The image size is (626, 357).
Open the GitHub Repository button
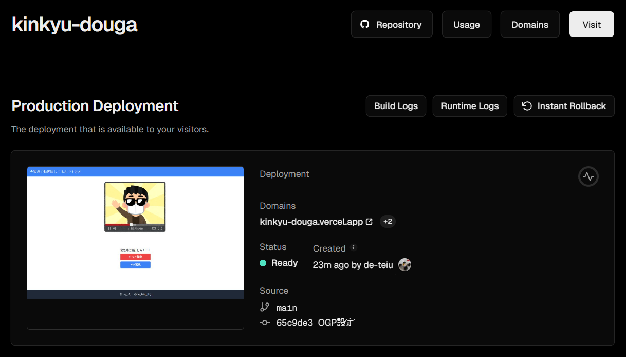(x=392, y=24)
